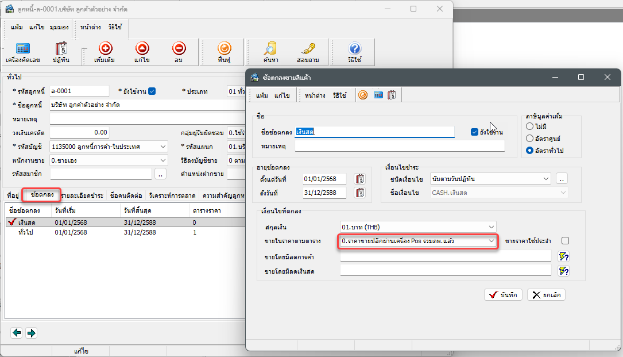Image resolution: width=623 pixels, height=357 pixels.
Task: Open calendar picker for ตั้งแต่วันที่ start date
Action: pos(360,179)
